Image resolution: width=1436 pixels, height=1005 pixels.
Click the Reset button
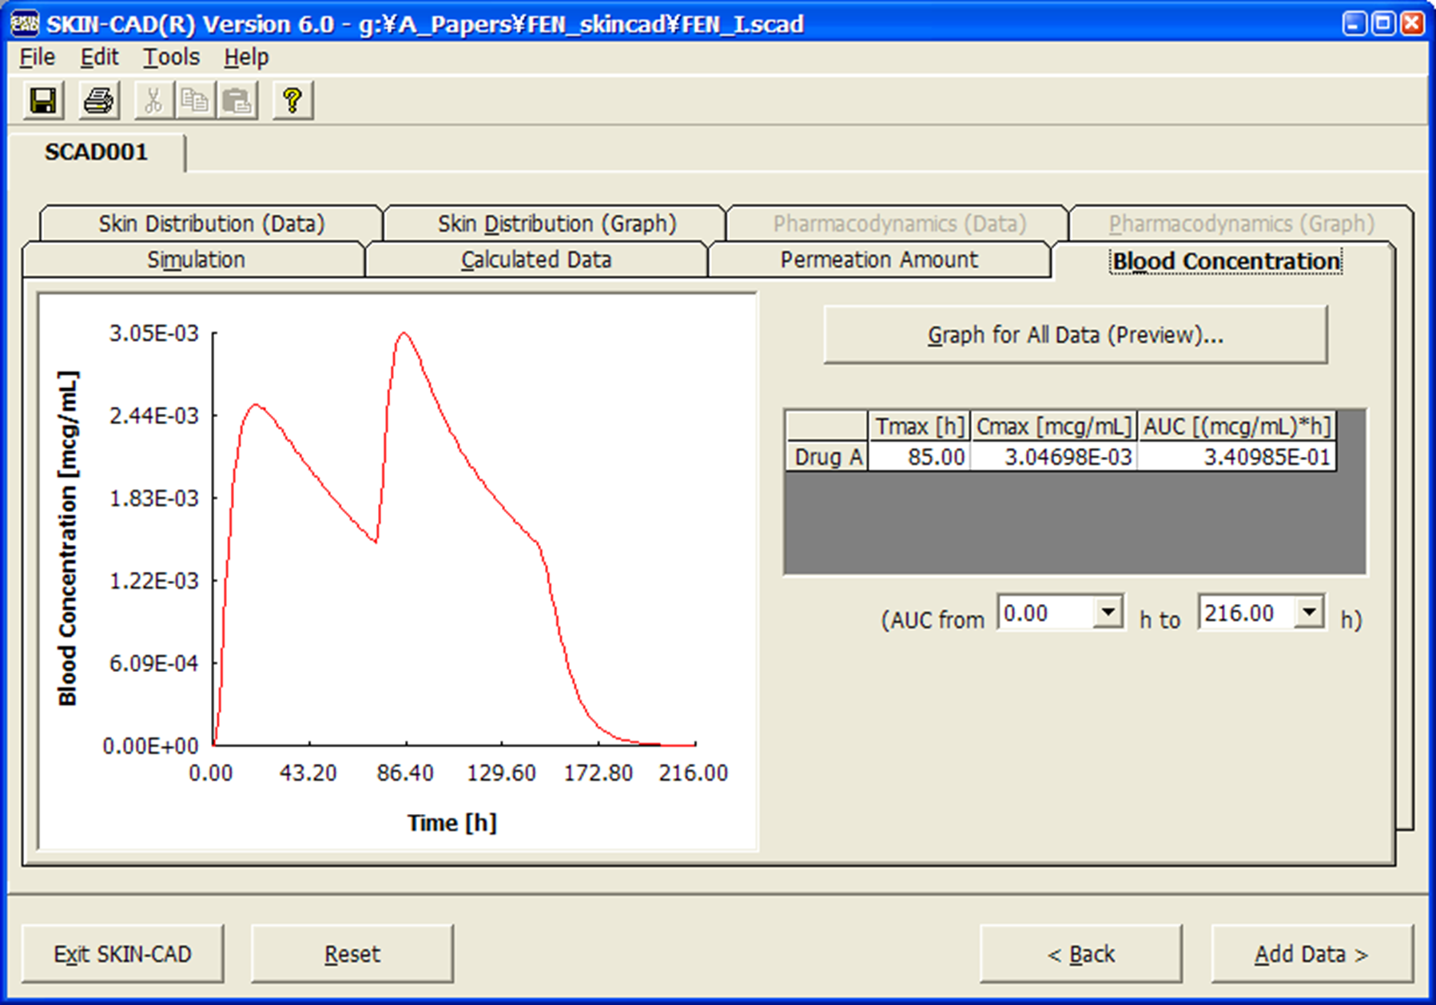click(352, 954)
